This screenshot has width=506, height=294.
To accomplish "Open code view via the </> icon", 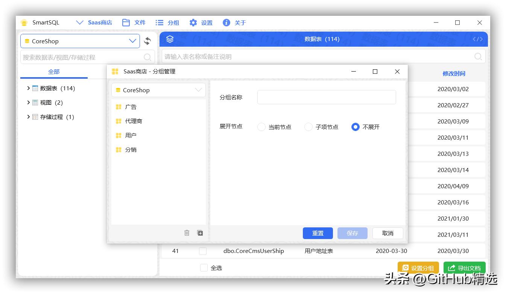I will pos(477,39).
